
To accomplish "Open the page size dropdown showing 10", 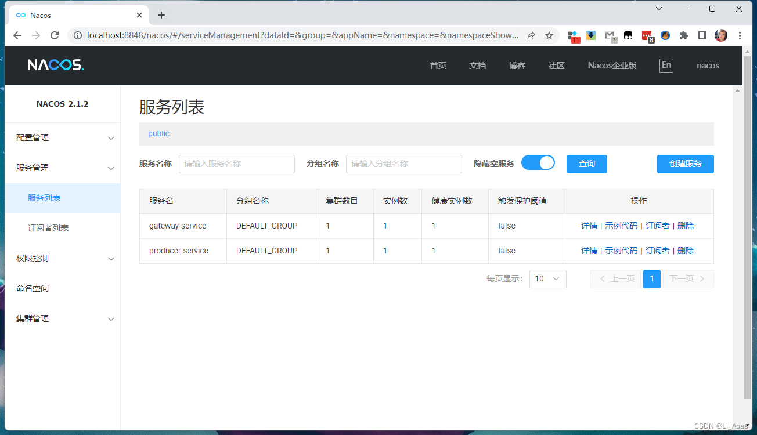I will point(547,278).
